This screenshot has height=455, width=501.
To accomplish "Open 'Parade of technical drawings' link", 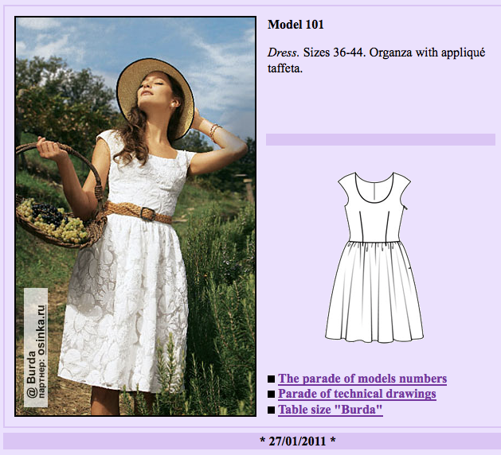I will tap(357, 394).
